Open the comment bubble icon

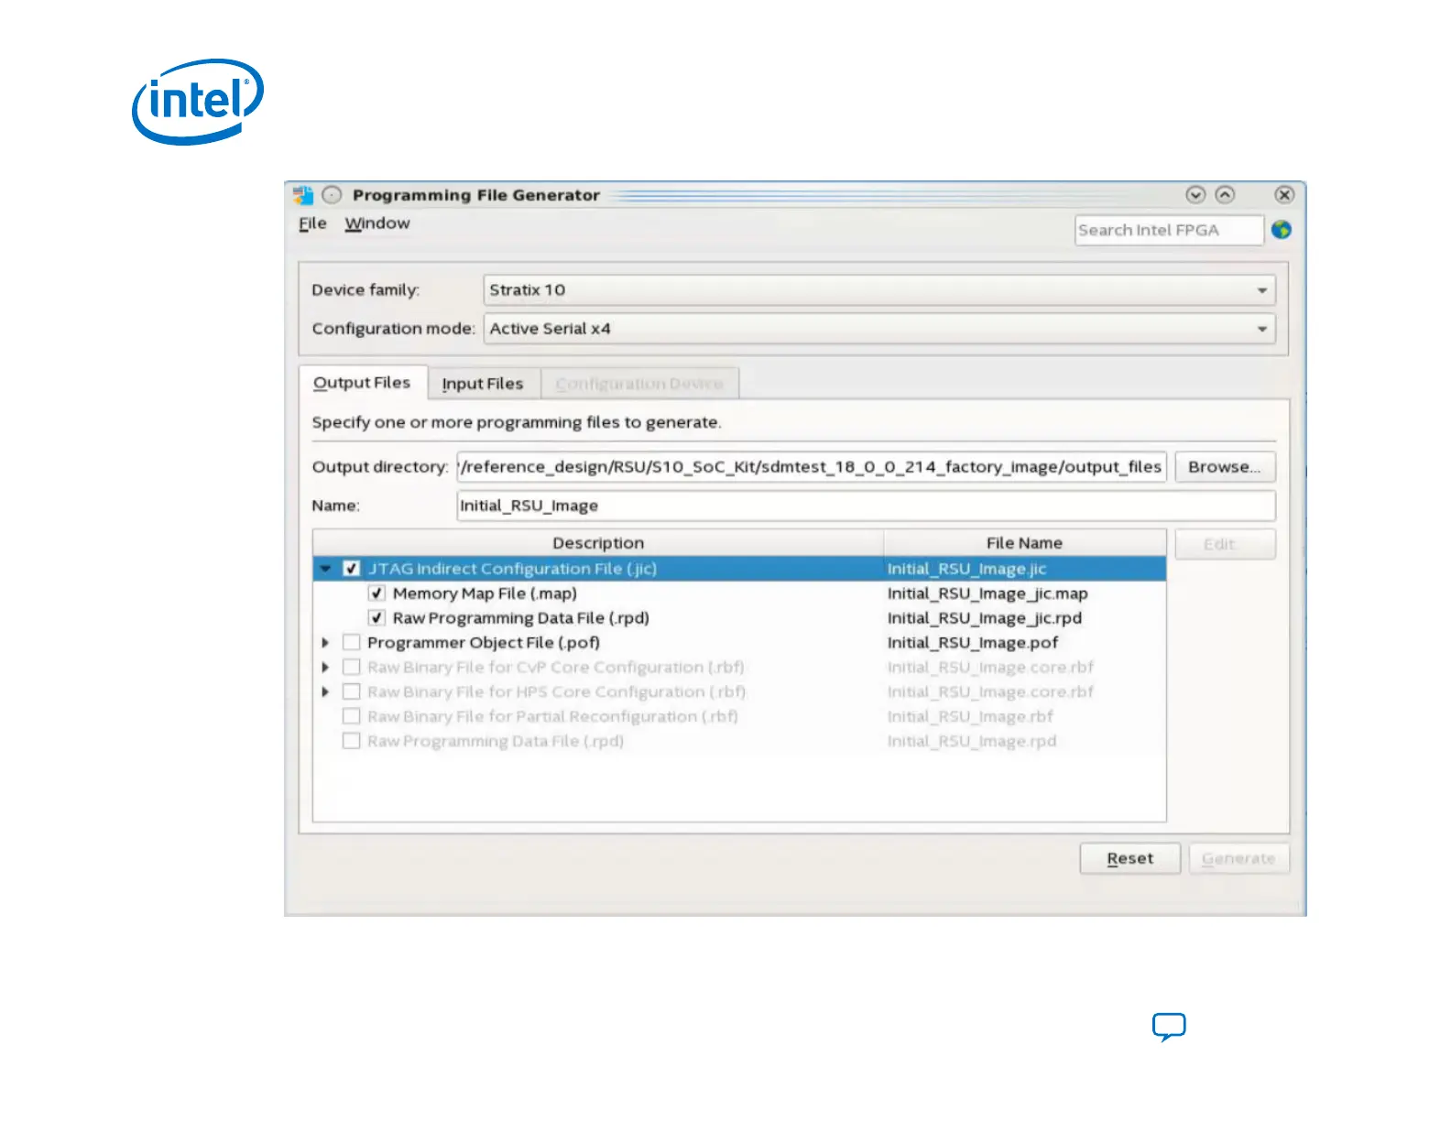pyautogui.click(x=1169, y=1027)
